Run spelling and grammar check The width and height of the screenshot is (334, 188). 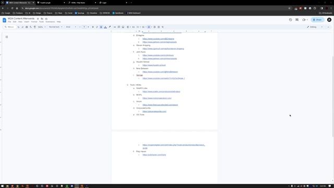(x=31, y=27)
